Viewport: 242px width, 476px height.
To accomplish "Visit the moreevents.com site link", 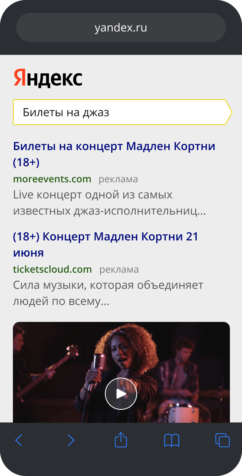I will [x=52, y=179].
